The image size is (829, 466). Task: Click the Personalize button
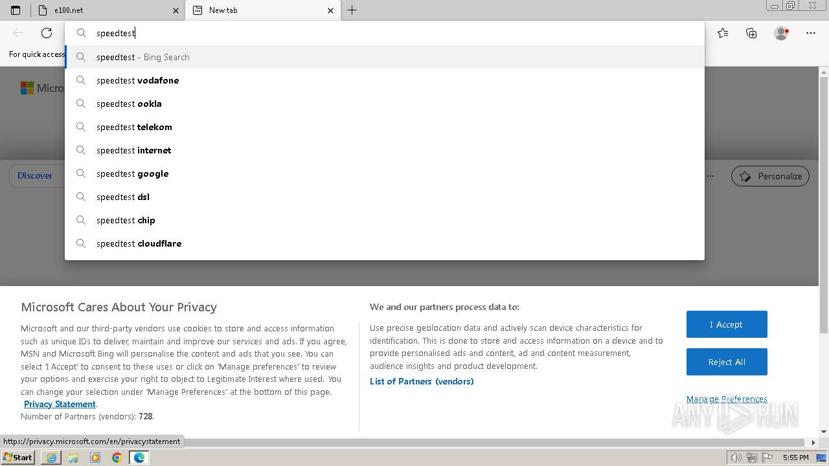770,176
